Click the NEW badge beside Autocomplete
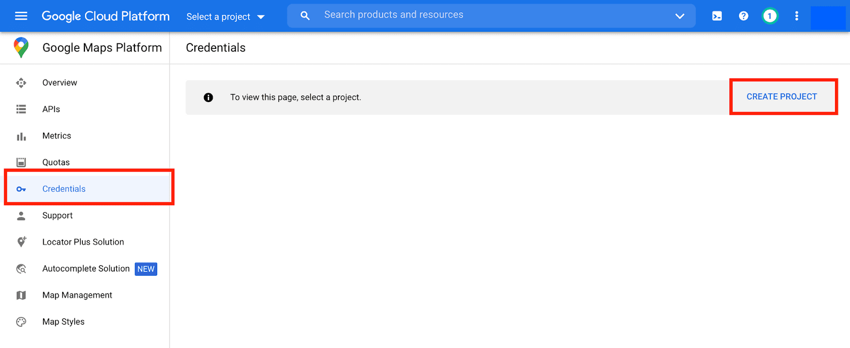850x348 pixels. pyautogui.click(x=146, y=269)
